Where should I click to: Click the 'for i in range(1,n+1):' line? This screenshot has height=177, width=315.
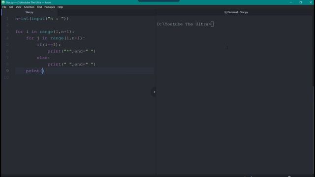pos(45,31)
